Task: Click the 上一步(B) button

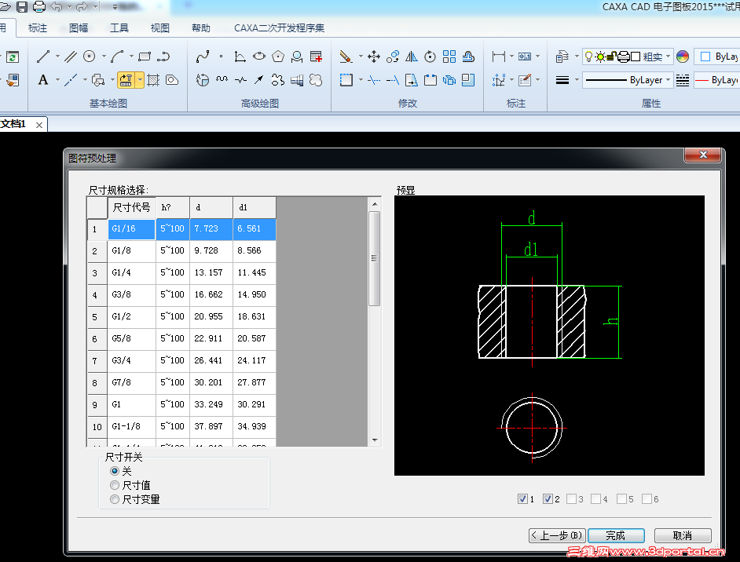Action: coord(557,535)
